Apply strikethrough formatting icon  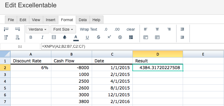99,37
